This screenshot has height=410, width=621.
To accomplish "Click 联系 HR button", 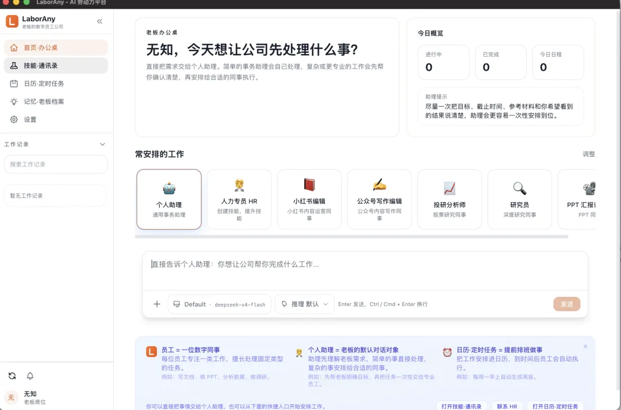I will tap(507, 406).
